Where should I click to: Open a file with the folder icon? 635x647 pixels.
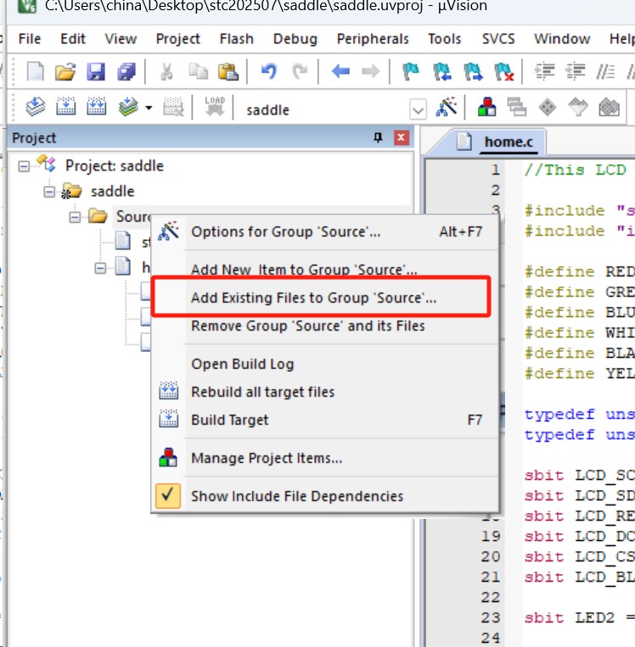point(65,71)
